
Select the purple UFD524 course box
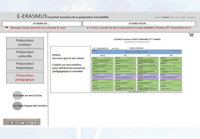(125, 76)
